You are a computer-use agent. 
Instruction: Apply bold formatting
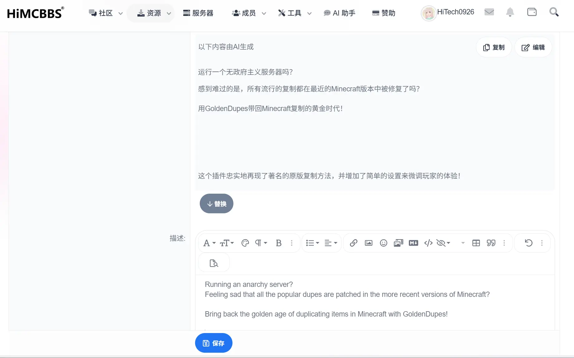(x=278, y=243)
